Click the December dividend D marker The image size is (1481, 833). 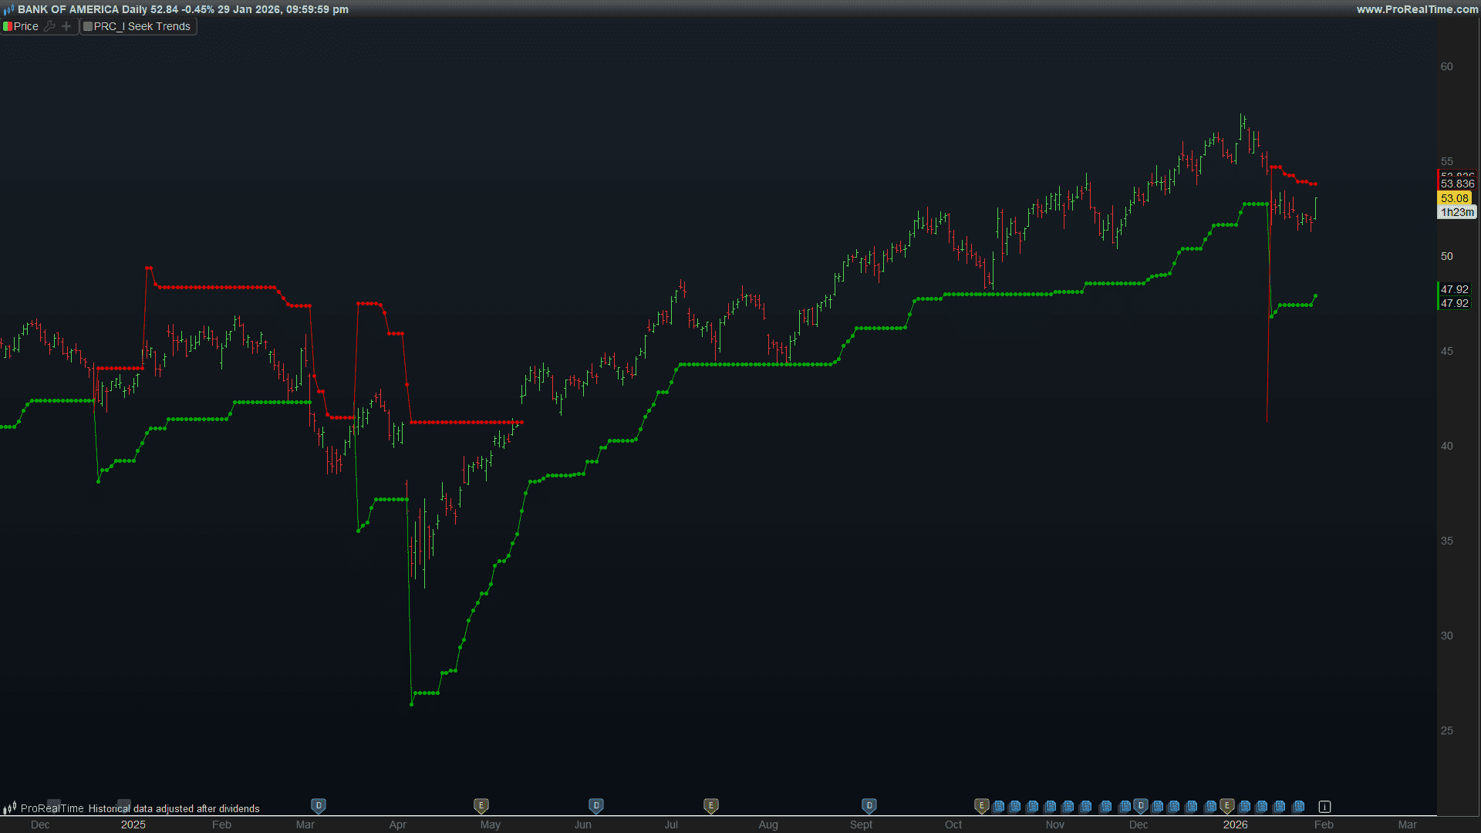click(x=1141, y=806)
